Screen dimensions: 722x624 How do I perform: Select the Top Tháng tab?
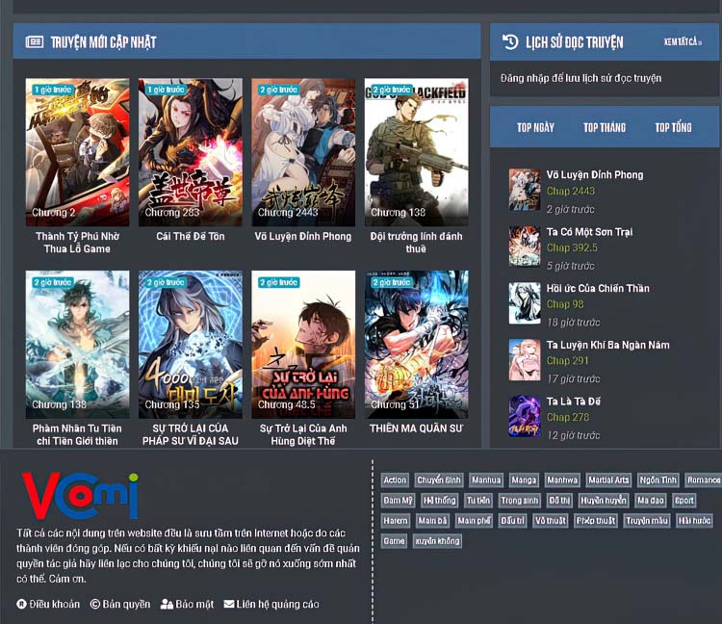(x=604, y=127)
